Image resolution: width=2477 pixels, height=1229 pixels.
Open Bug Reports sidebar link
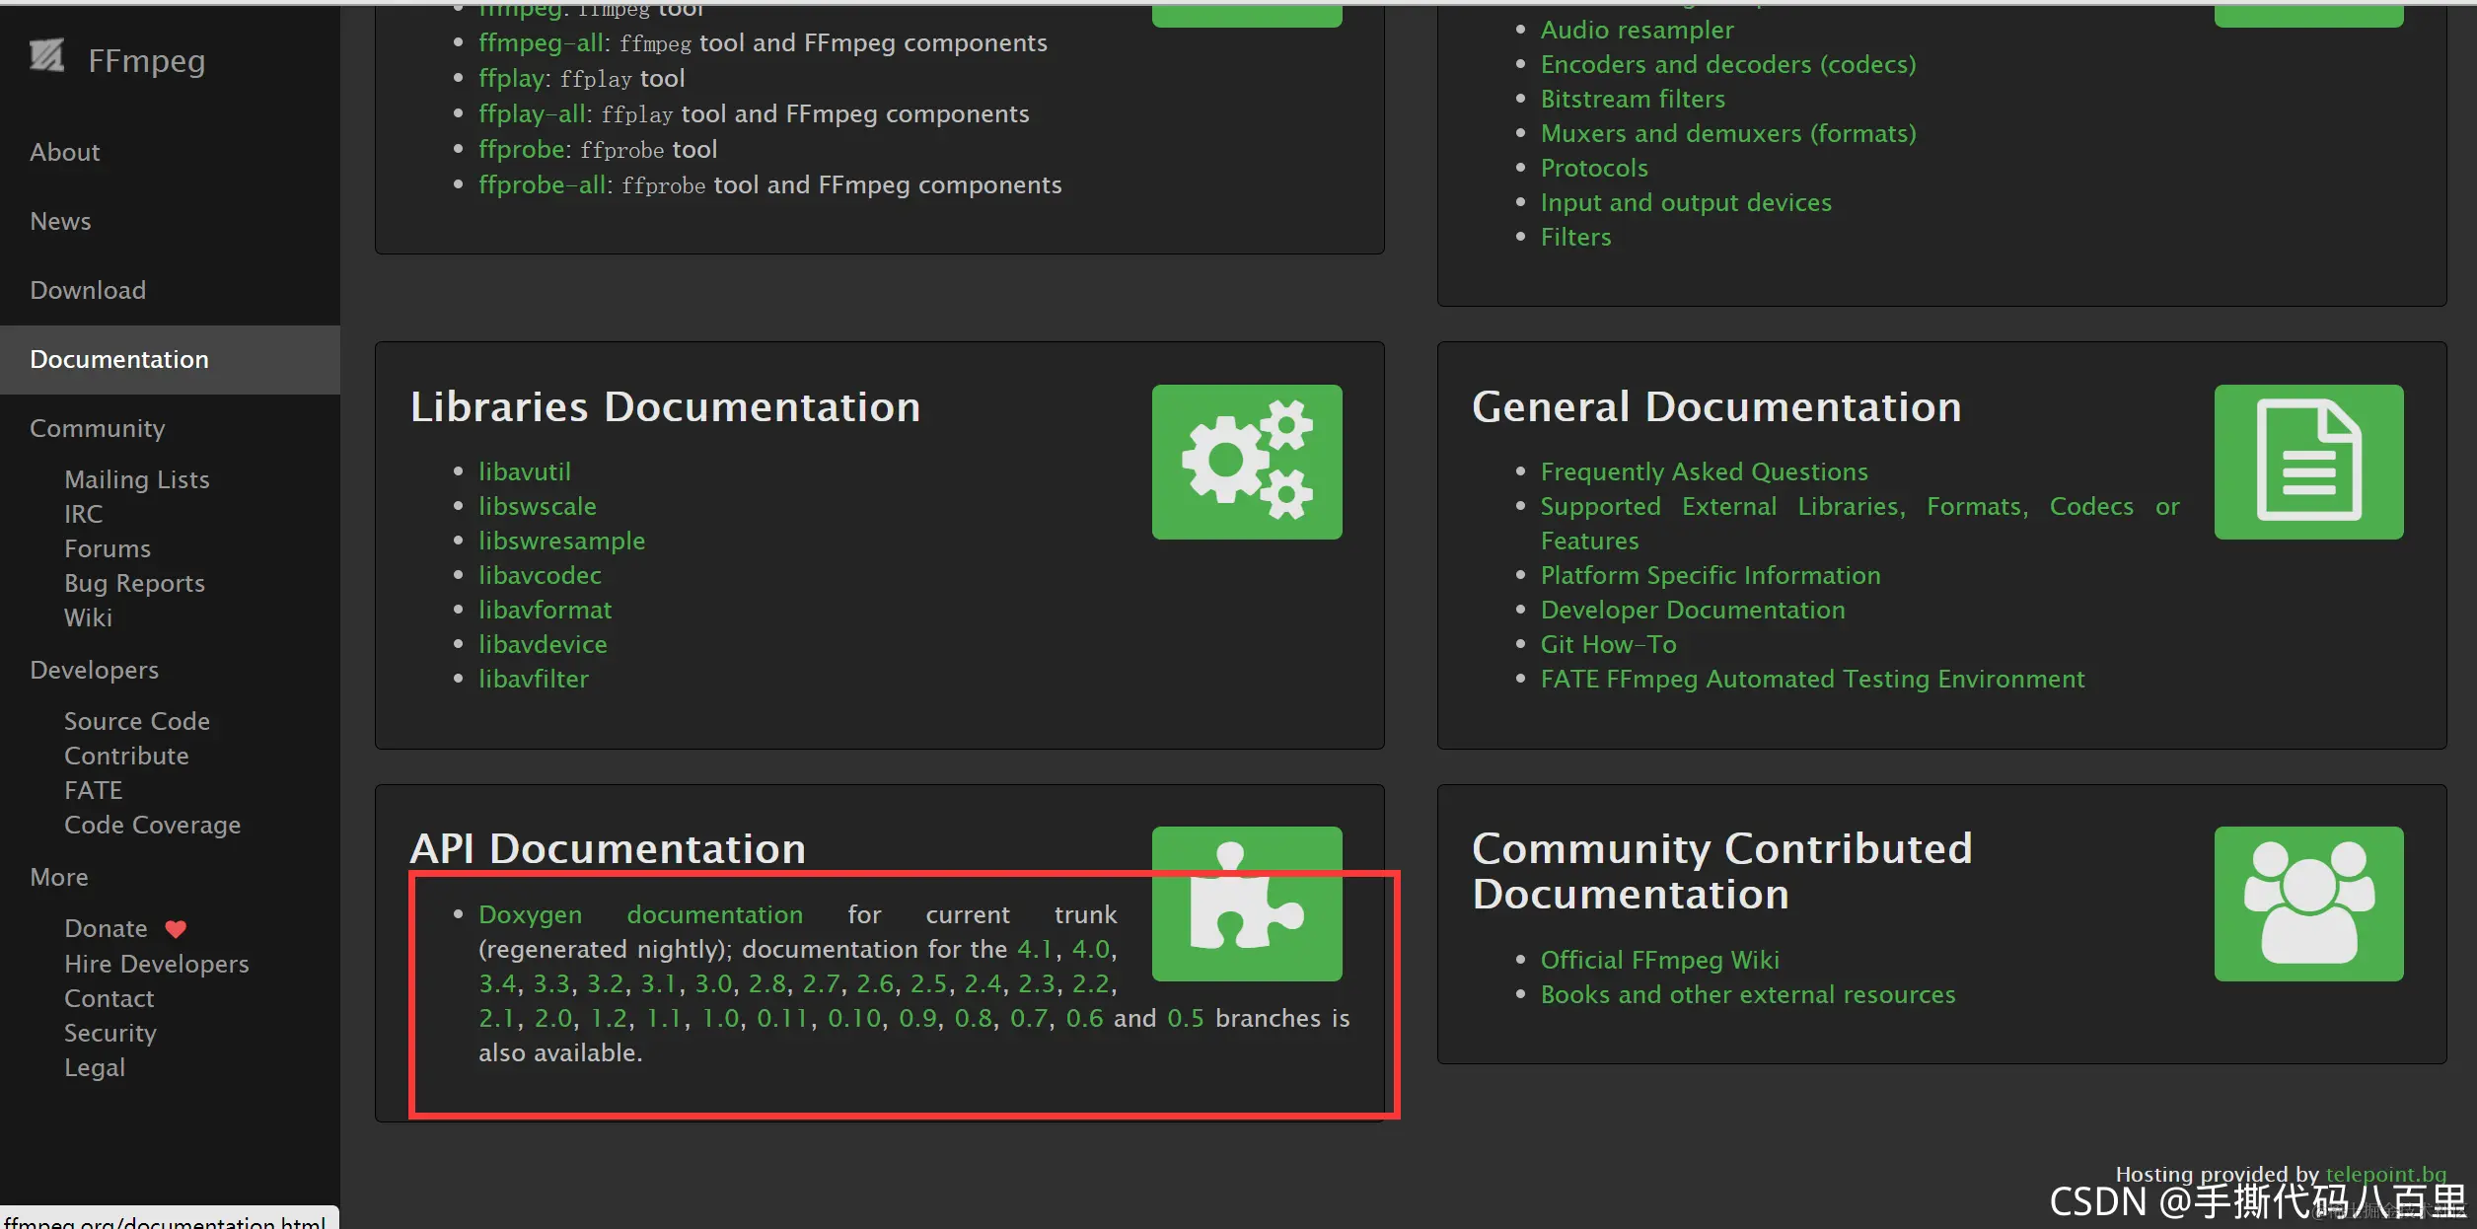point(135,583)
